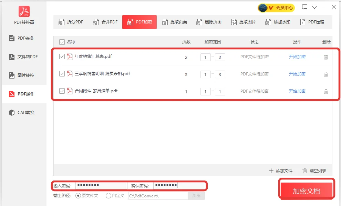The width and height of the screenshot is (341, 206).
Task: Select the PDF加密 tab
Action: [x=139, y=22]
